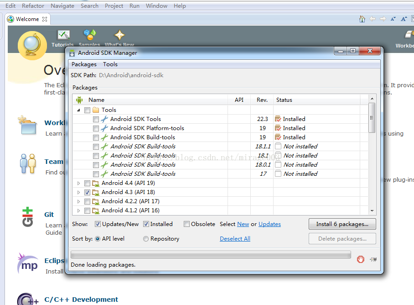
Task: Click the wrench icon for Android SDK Platform-tools
Action: coord(104,128)
